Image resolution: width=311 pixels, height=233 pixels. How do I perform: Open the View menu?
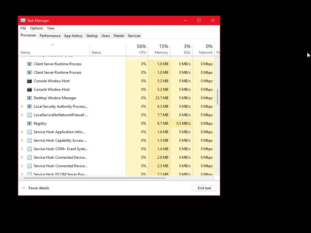point(51,28)
